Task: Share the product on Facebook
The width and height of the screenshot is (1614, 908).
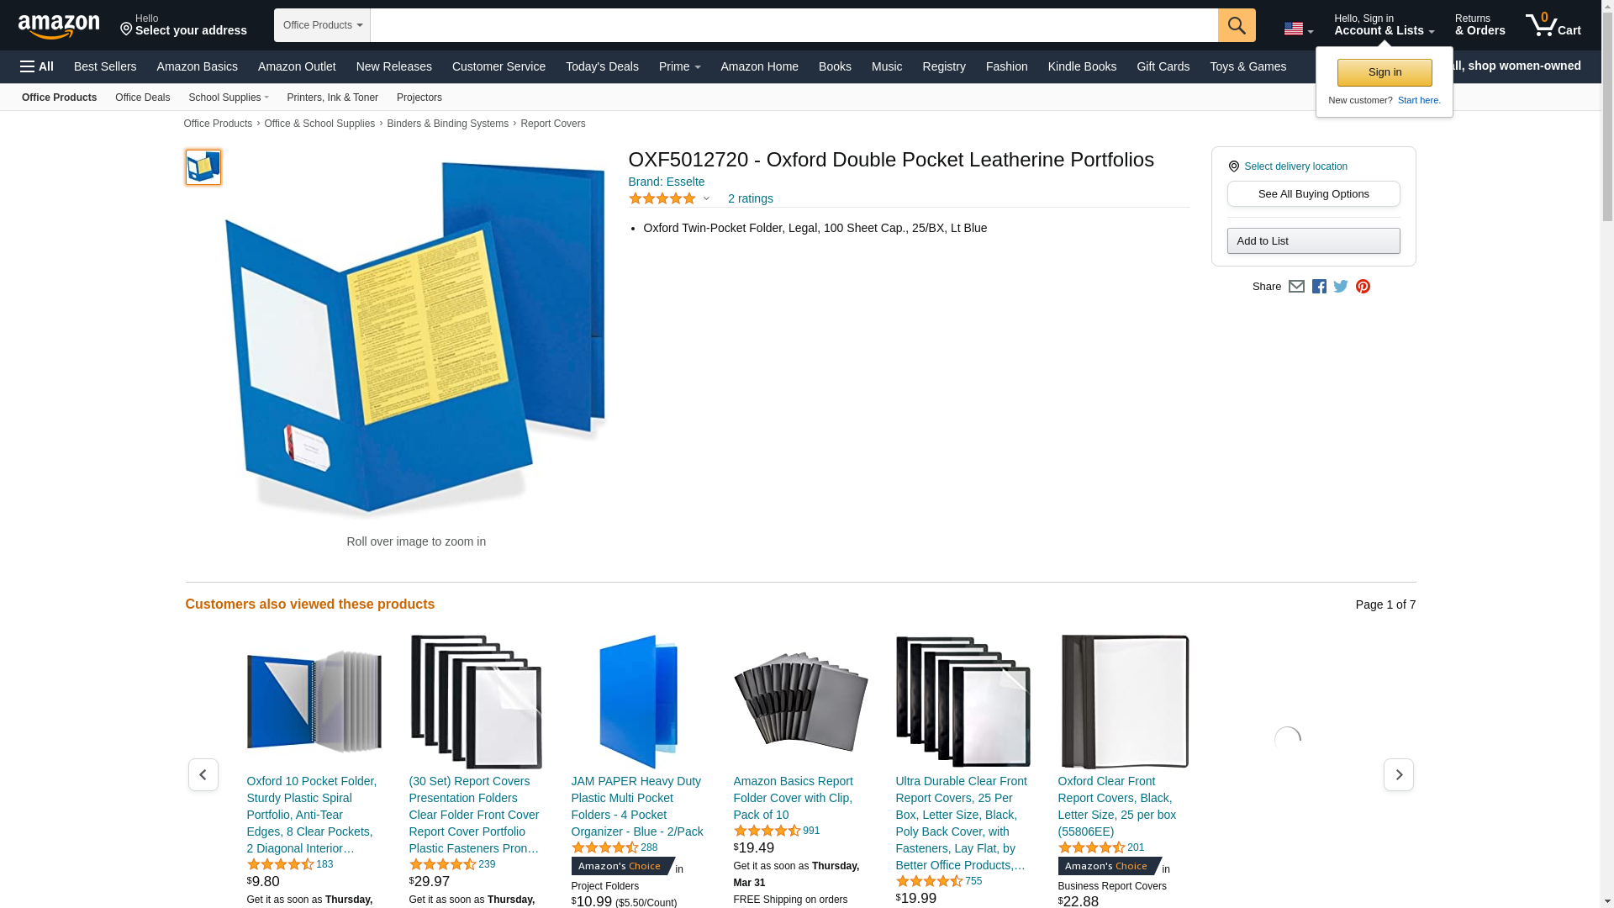Action: click(x=1319, y=287)
